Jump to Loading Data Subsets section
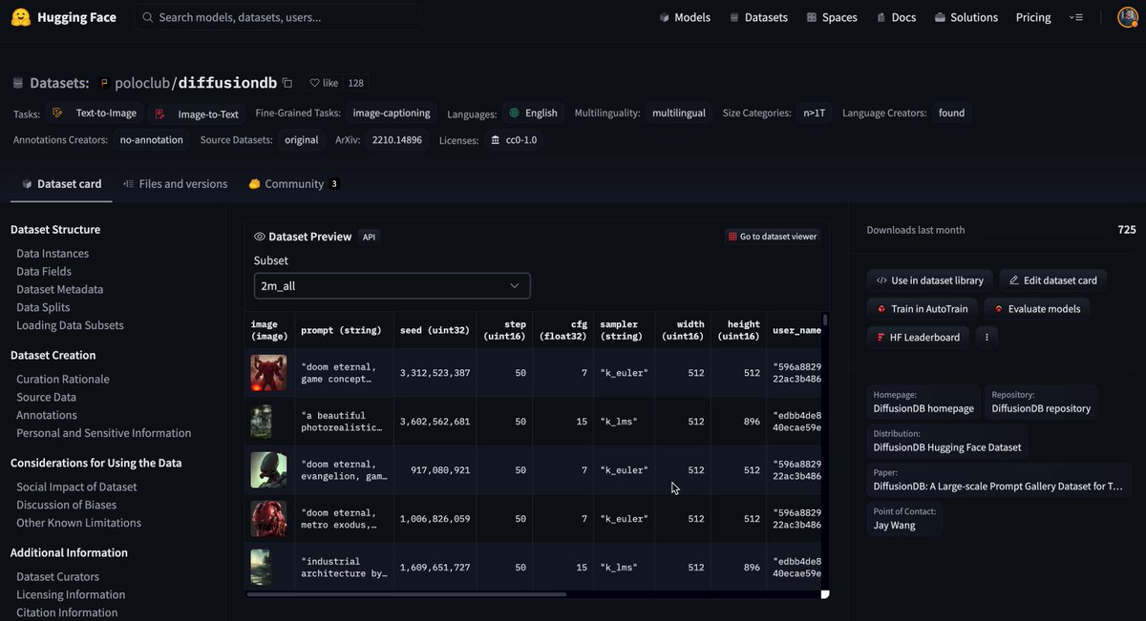 pyautogui.click(x=70, y=325)
